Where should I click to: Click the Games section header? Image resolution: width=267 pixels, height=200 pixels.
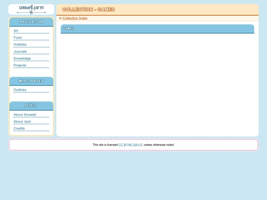click(157, 29)
